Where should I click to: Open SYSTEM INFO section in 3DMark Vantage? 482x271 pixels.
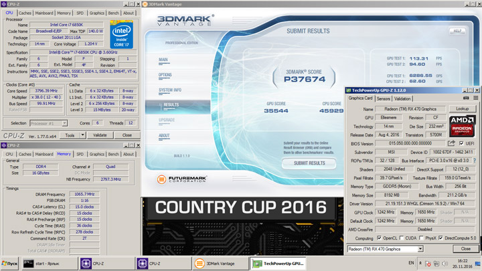point(170,90)
